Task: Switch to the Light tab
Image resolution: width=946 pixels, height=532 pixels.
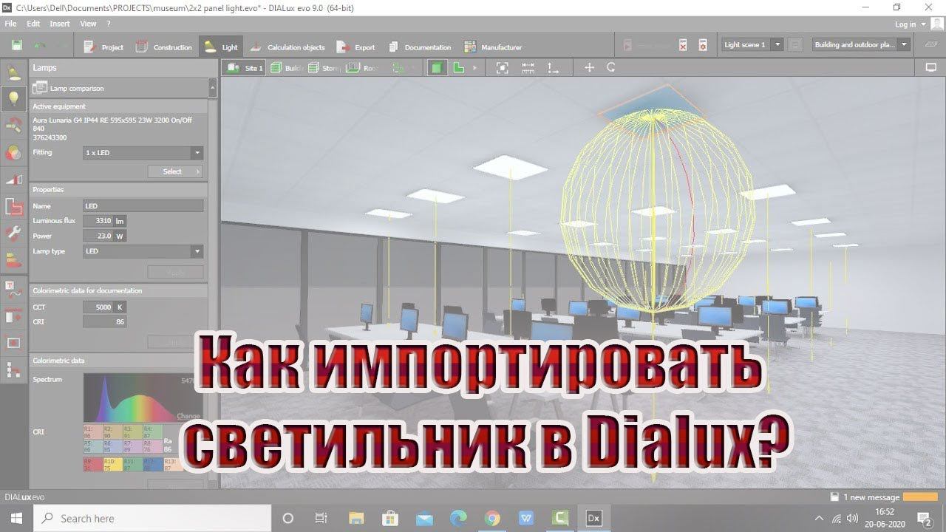Action: (x=221, y=47)
